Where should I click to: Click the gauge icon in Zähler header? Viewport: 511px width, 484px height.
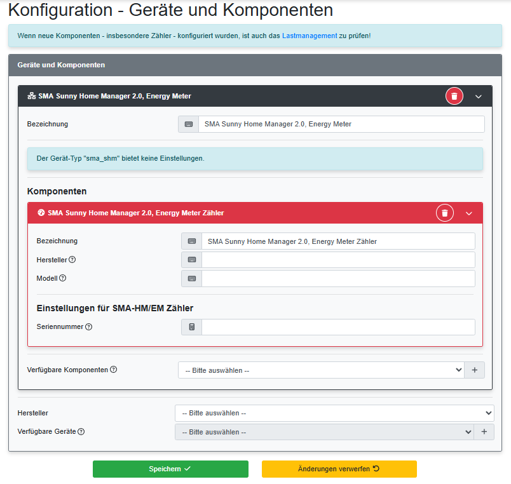[41, 213]
